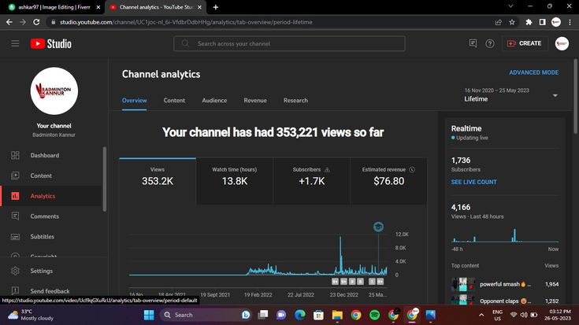
Task: Click ADVANCED MODE link
Action: point(533,72)
